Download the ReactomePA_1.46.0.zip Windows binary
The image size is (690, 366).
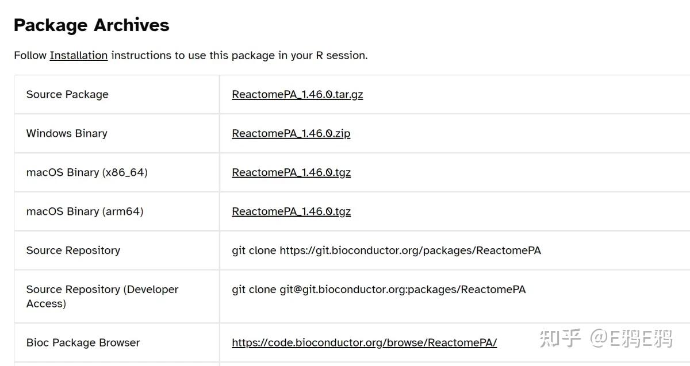291,134
